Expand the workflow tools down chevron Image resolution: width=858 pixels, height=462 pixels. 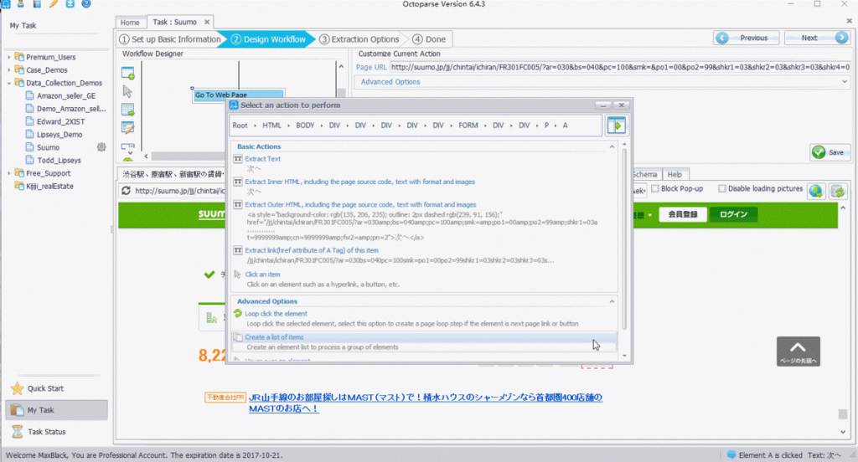130,153
